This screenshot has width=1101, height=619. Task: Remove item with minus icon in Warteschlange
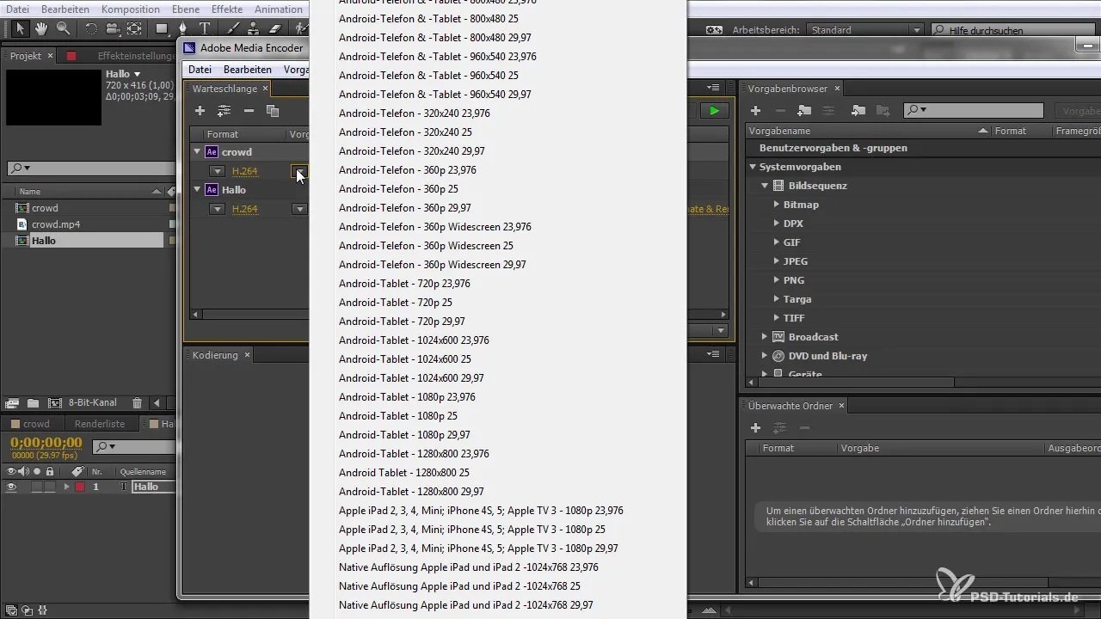click(x=249, y=111)
